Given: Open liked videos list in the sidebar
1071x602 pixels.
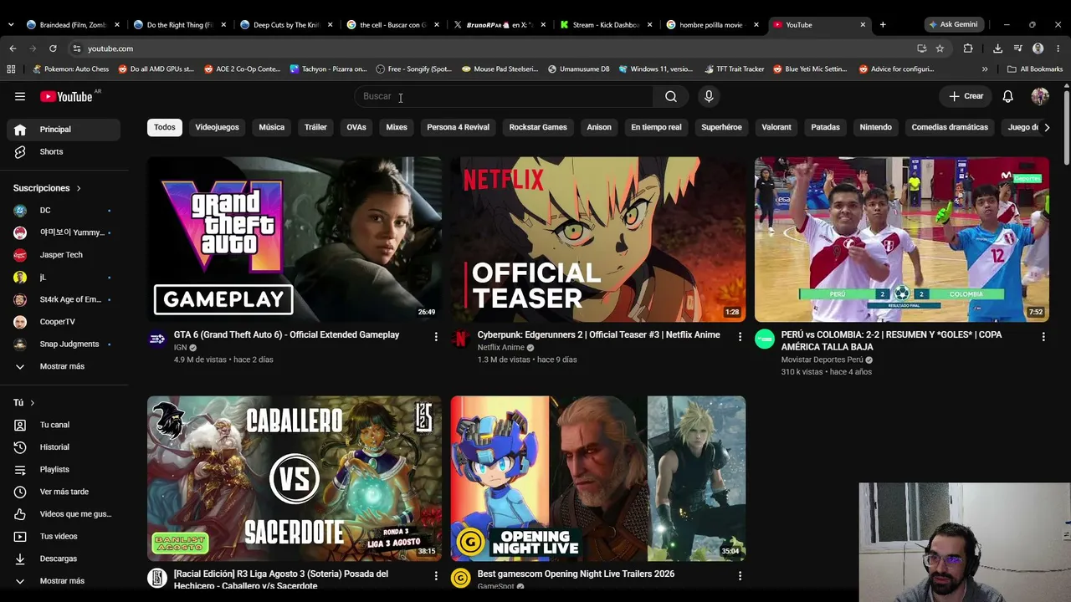Looking at the screenshot, I should click(x=64, y=514).
